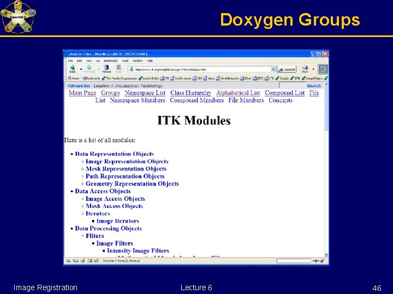Click the Alphabetical List link

pos(238,93)
